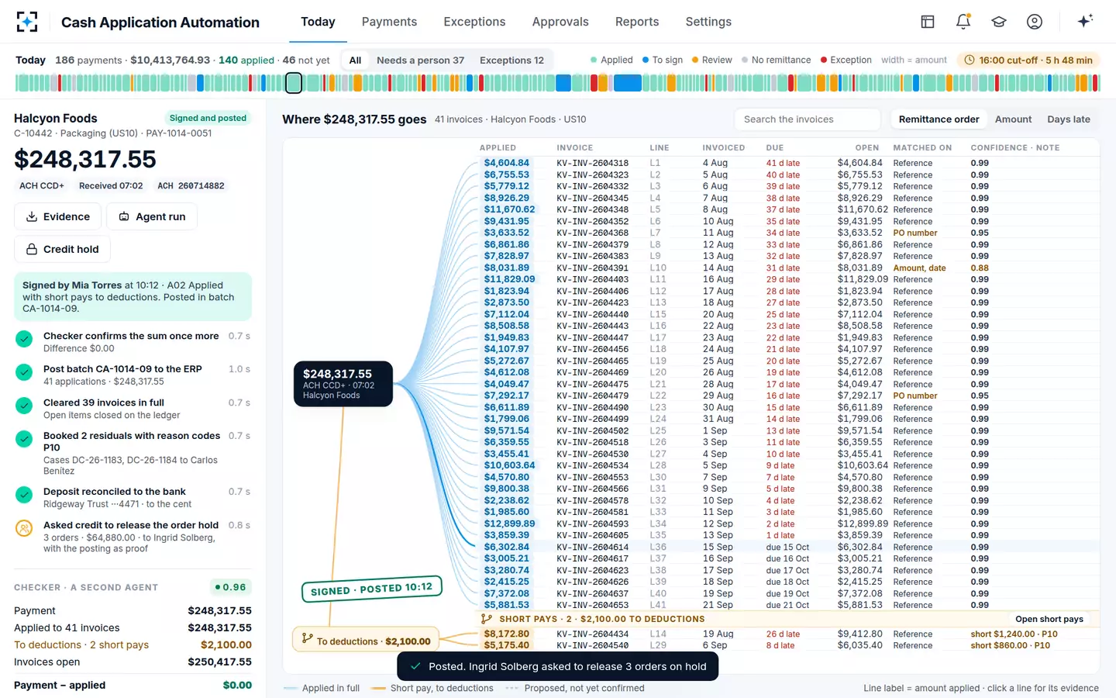Open the Evidence button
This screenshot has width=1116, height=698.
tap(57, 216)
